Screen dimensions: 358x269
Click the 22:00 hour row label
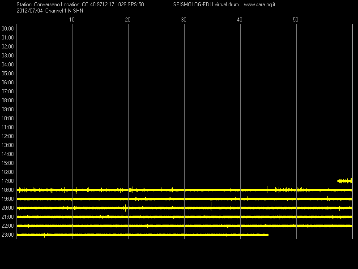8,226
